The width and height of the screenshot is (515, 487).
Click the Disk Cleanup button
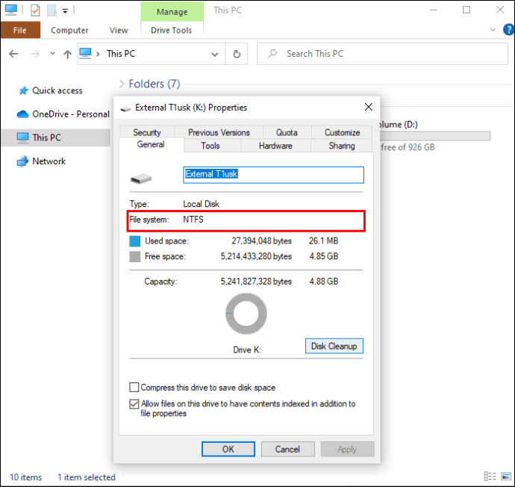(x=334, y=346)
